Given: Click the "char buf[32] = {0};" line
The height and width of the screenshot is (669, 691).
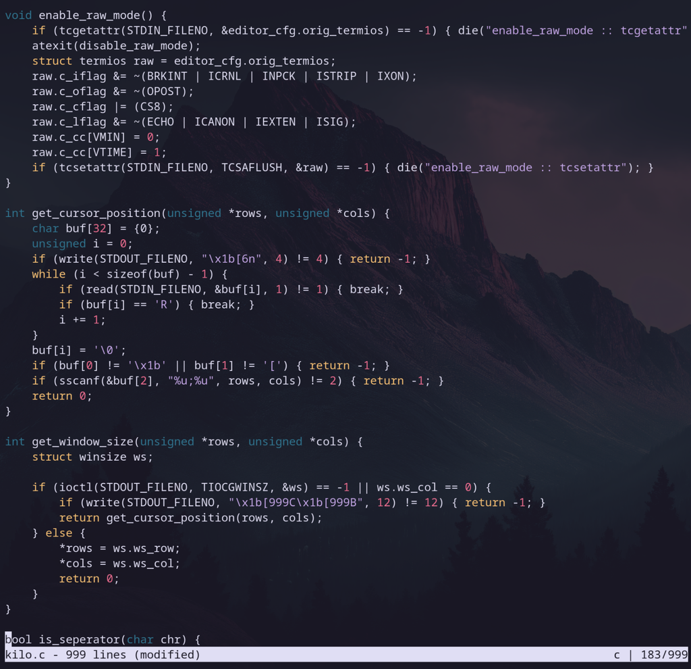Looking at the screenshot, I should 96,228.
